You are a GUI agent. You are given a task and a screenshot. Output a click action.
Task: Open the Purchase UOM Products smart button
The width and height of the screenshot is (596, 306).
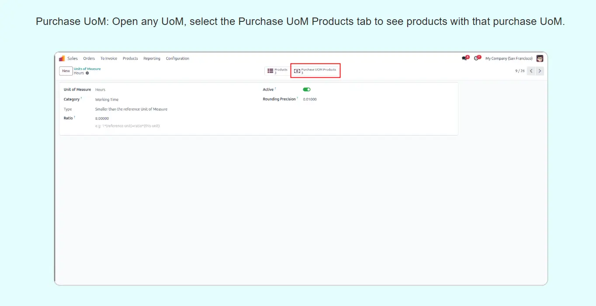[x=315, y=71]
